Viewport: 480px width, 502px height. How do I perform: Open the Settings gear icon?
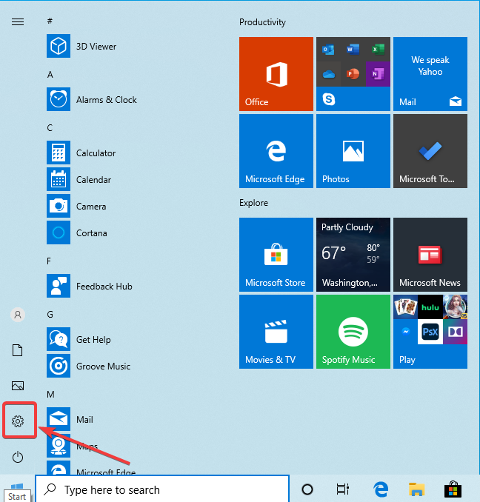[18, 421]
